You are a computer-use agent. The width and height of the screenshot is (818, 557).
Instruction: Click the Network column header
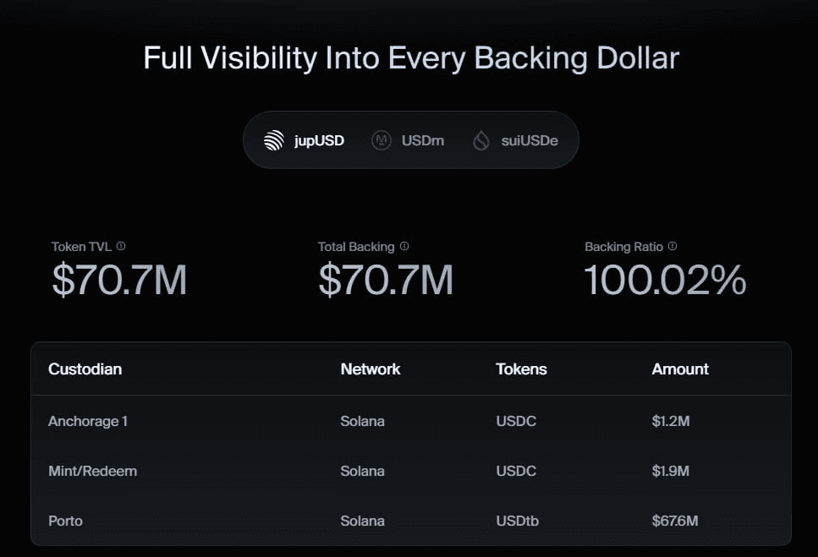tap(371, 369)
